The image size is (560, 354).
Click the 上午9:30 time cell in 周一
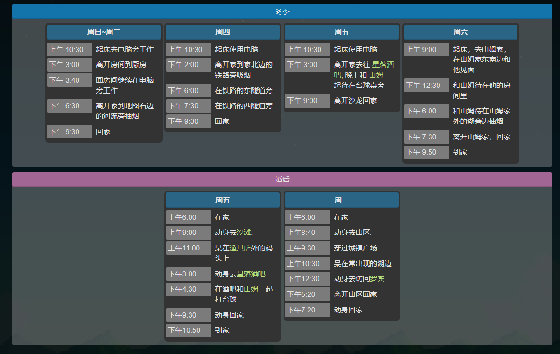click(x=308, y=248)
